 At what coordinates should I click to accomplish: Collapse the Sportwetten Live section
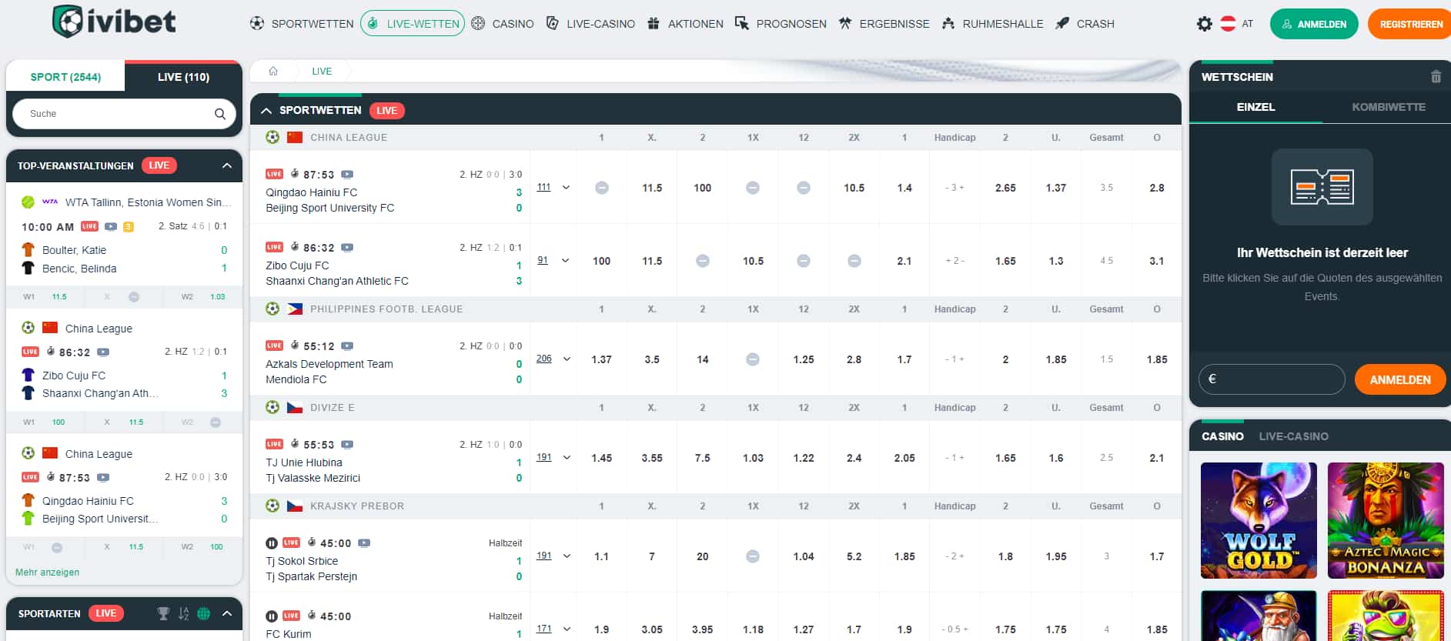pos(266,111)
